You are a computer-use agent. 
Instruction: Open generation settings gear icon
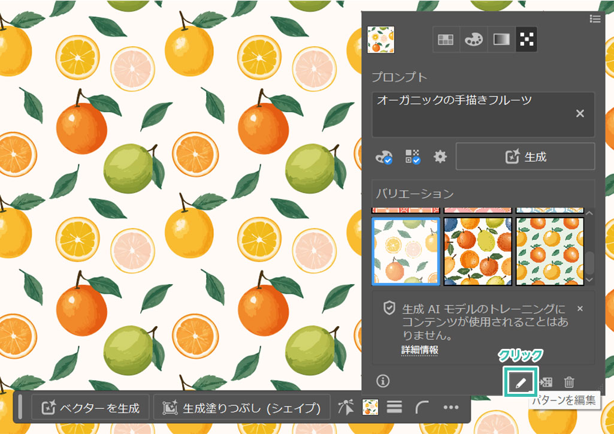[x=440, y=157]
